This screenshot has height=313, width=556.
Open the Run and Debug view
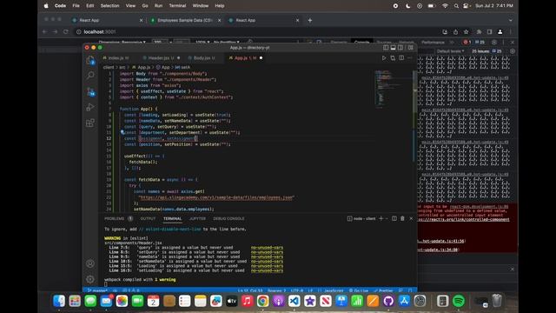pos(90,107)
